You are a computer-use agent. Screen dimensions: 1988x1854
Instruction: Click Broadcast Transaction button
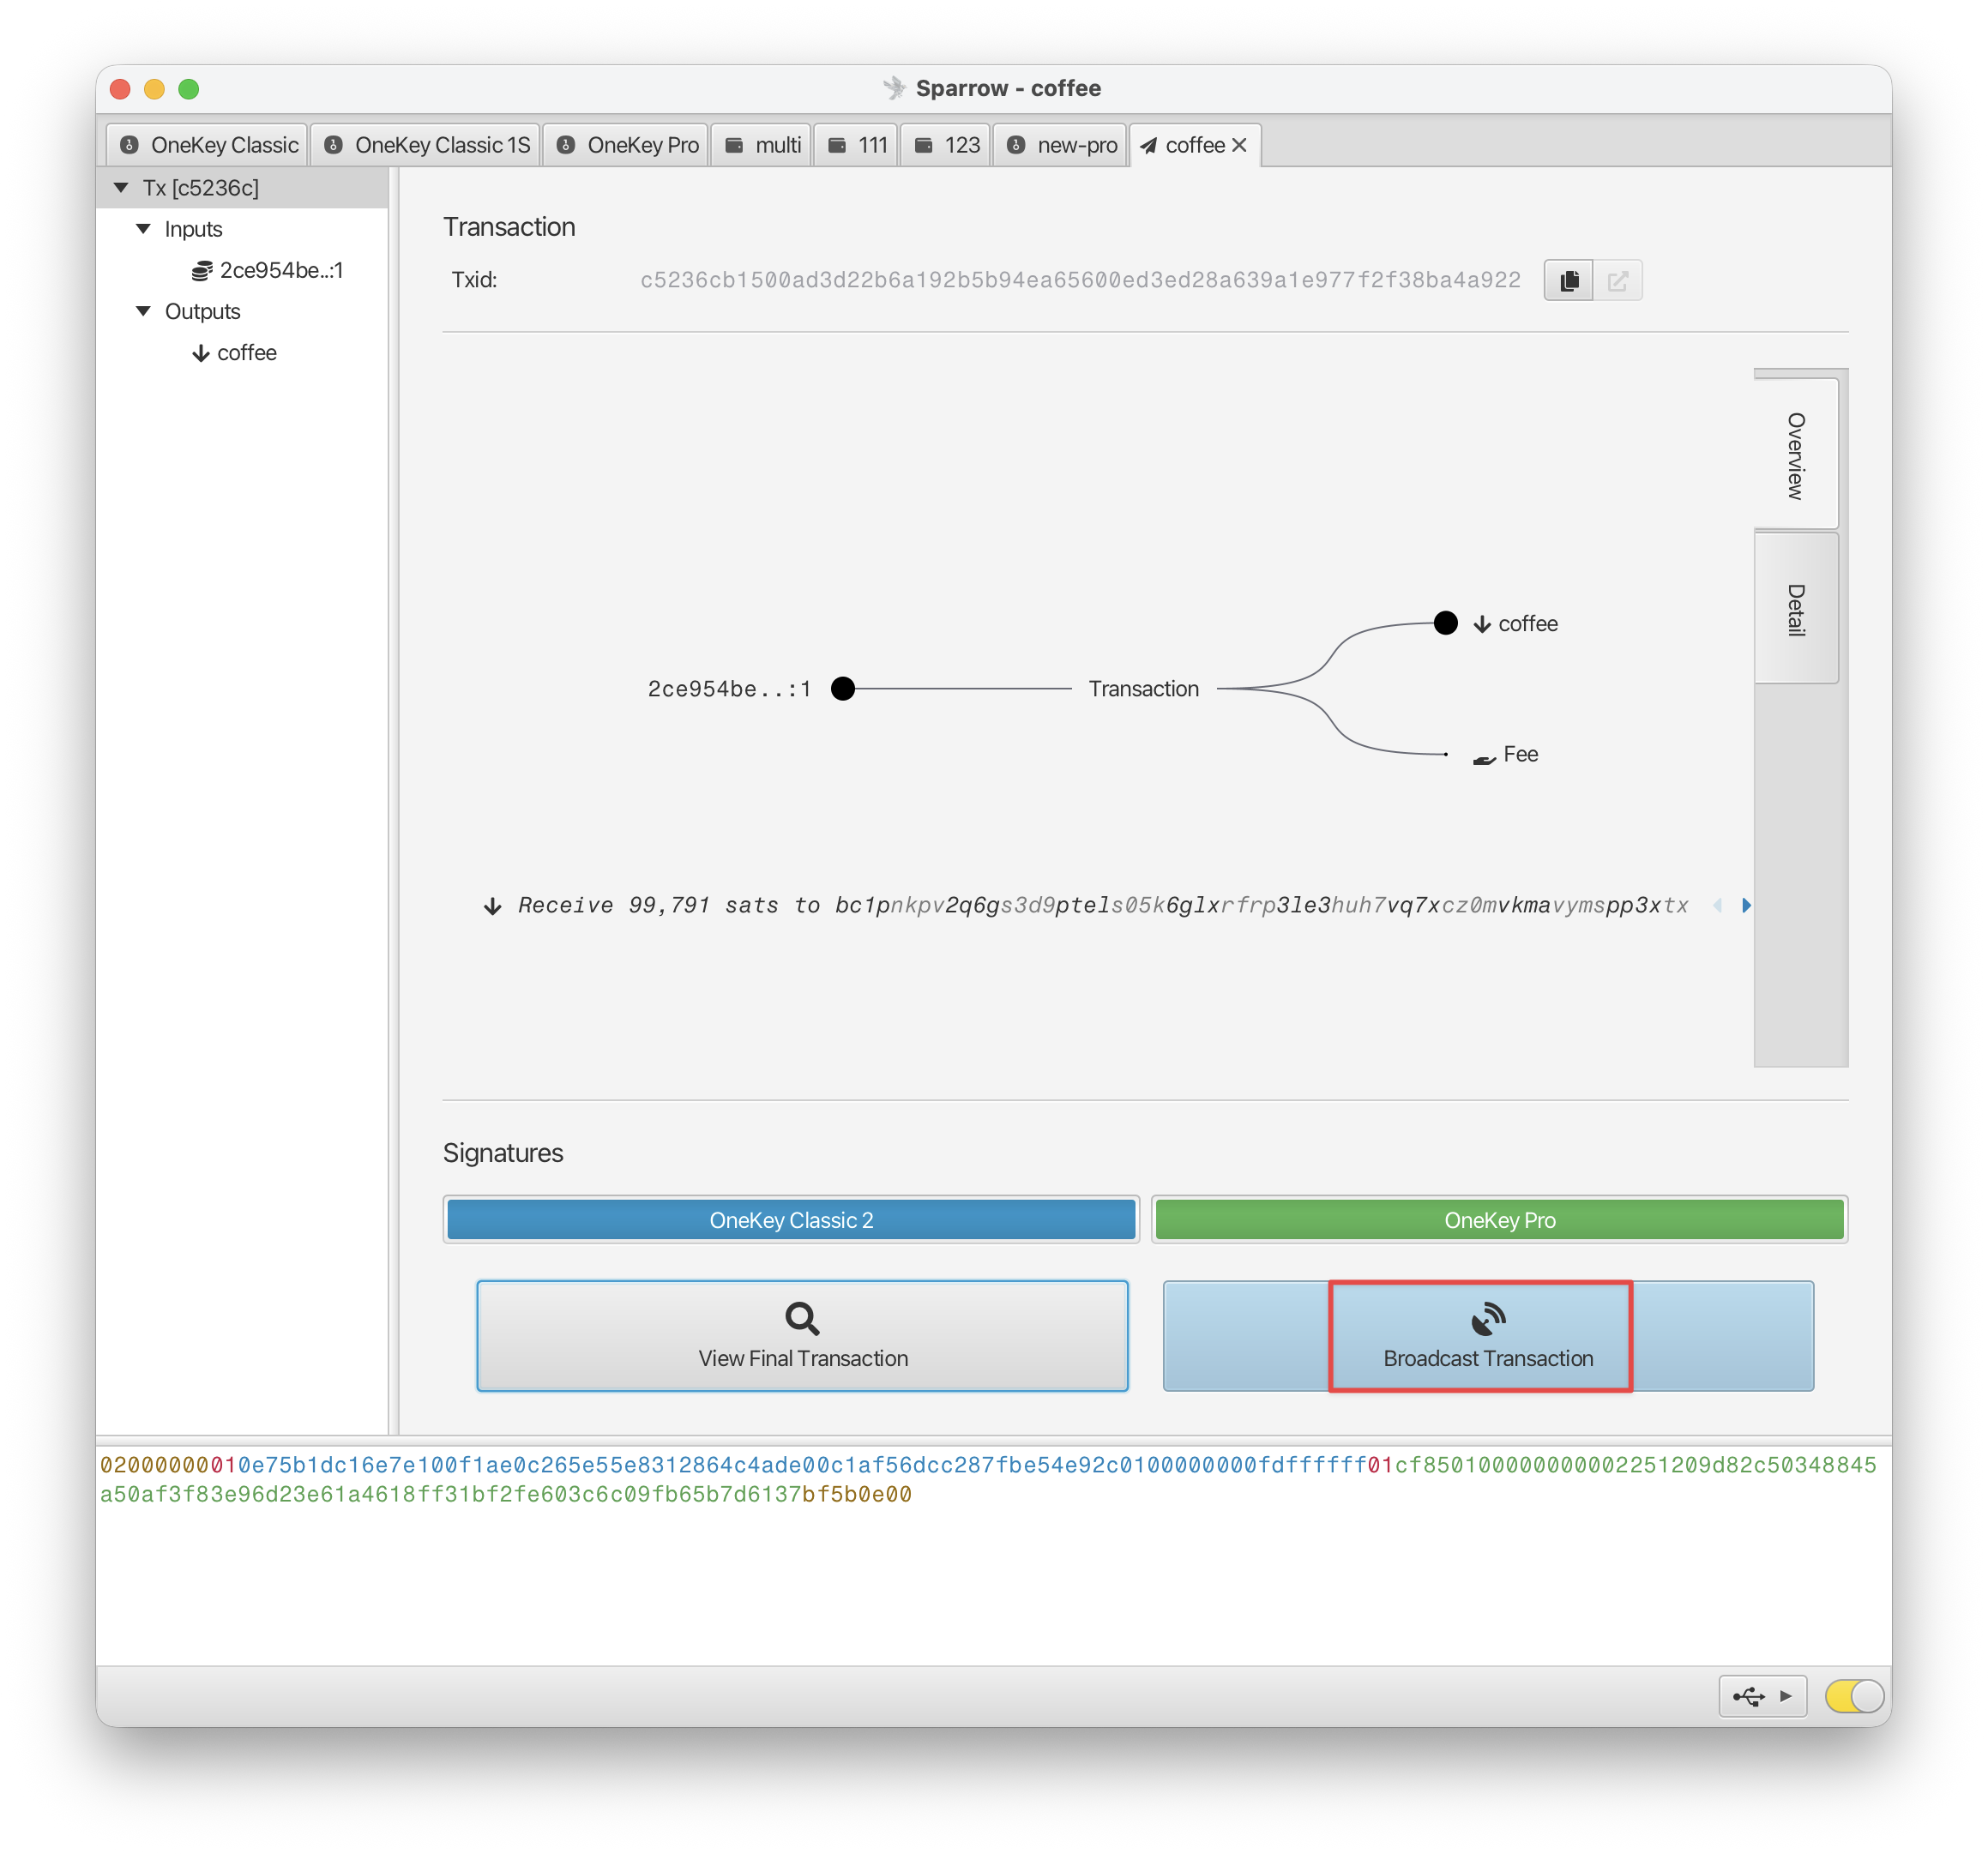pyautogui.click(x=1488, y=1336)
